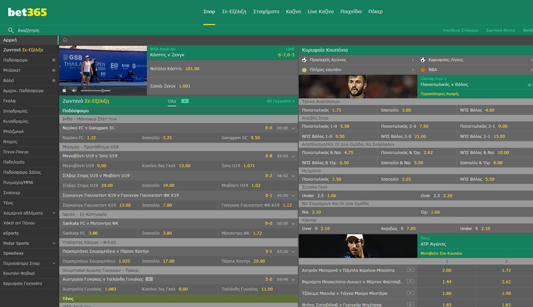Expand Μογιαβάντι U19 v Ίσπε U19 match

pyautogui.click(x=293, y=156)
